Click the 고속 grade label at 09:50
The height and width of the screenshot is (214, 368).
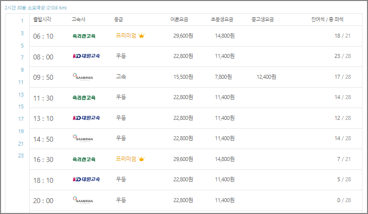pyautogui.click(x=121, y=77)
